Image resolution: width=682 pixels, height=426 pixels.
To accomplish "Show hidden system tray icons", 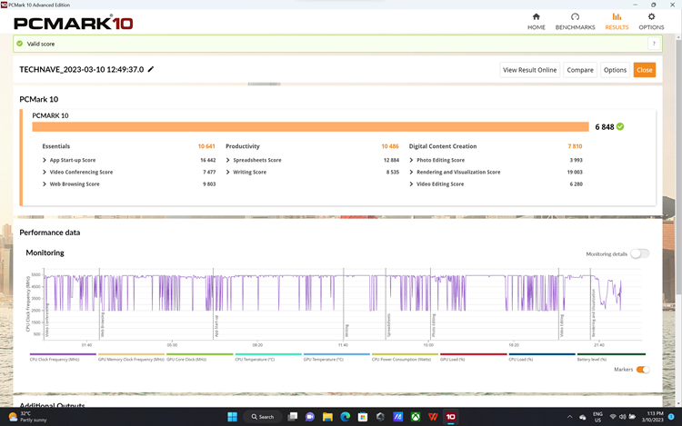I will click(569, 417).
